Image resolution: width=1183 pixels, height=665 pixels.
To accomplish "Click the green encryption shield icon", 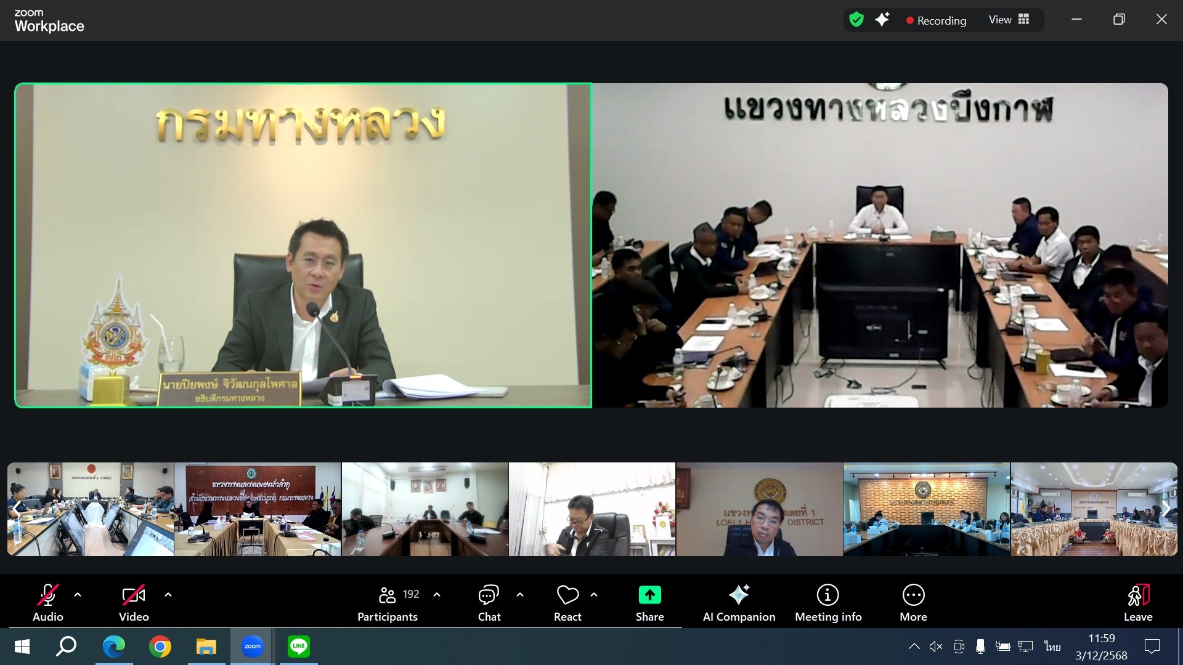I will pos(856,20).
